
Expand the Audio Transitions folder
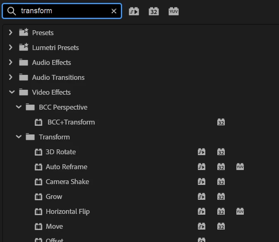tap(11, 77)
